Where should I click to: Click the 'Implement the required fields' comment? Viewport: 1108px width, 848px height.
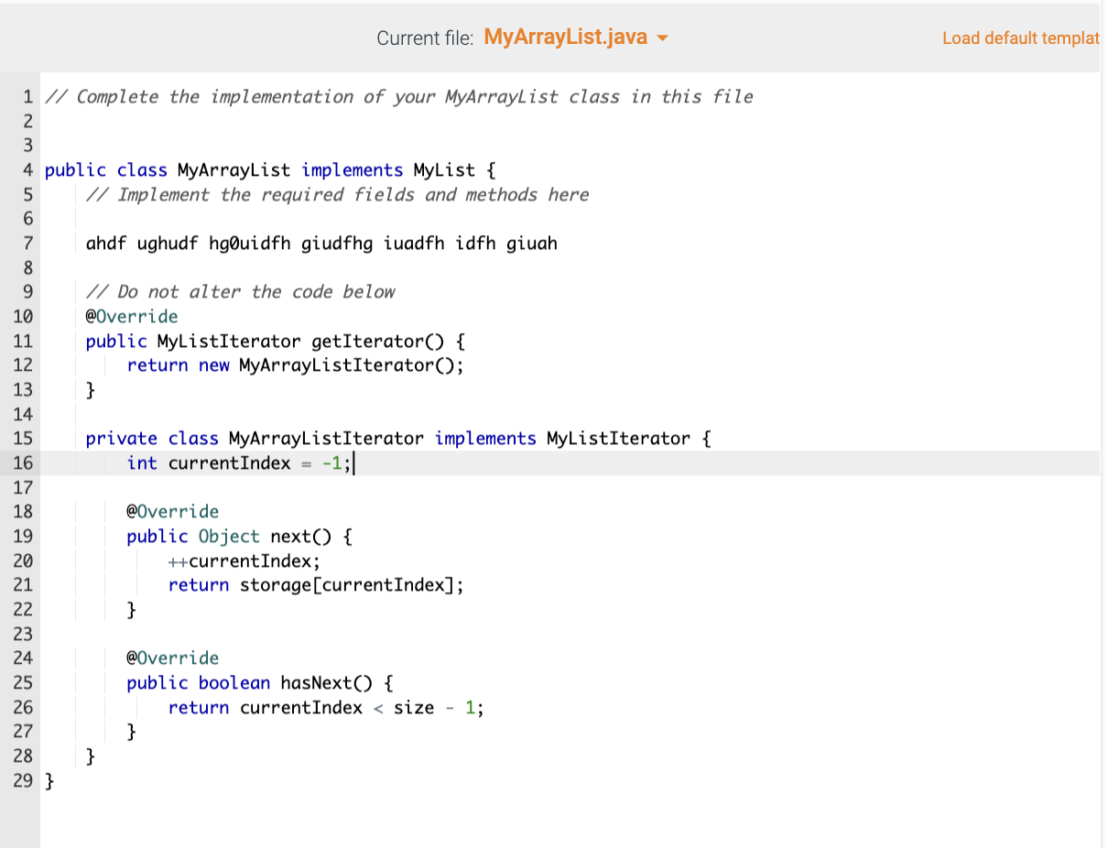point(337,195)
